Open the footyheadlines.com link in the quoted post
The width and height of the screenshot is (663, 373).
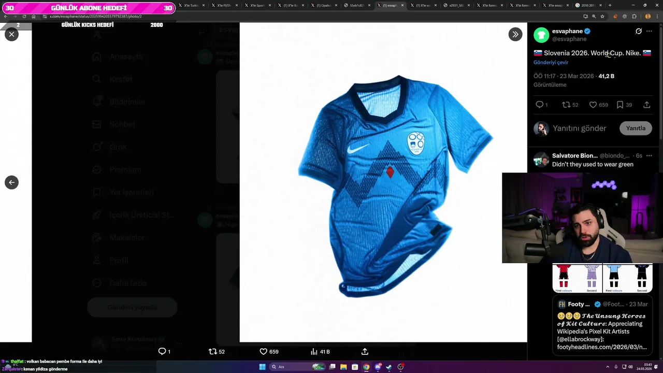[x=602, y=347]
